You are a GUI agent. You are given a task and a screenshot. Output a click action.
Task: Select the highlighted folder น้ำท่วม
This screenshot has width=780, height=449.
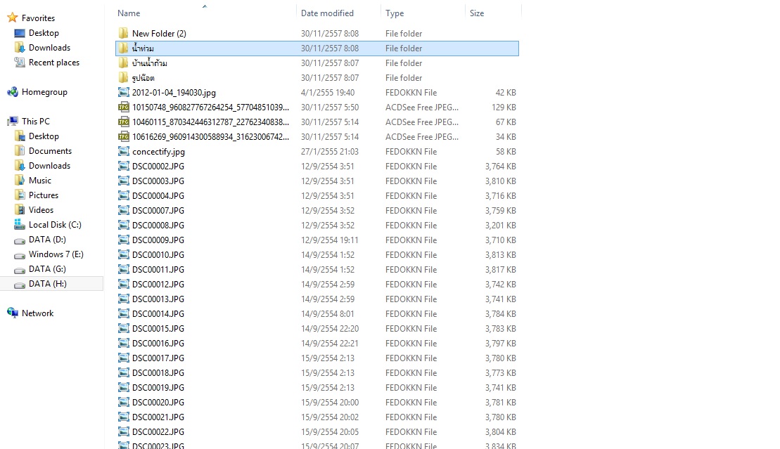317,48
